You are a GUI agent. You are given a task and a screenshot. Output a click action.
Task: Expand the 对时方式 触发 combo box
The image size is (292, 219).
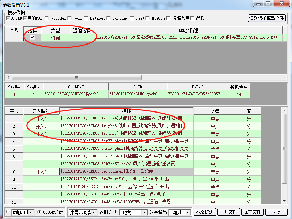pos(144,212)
